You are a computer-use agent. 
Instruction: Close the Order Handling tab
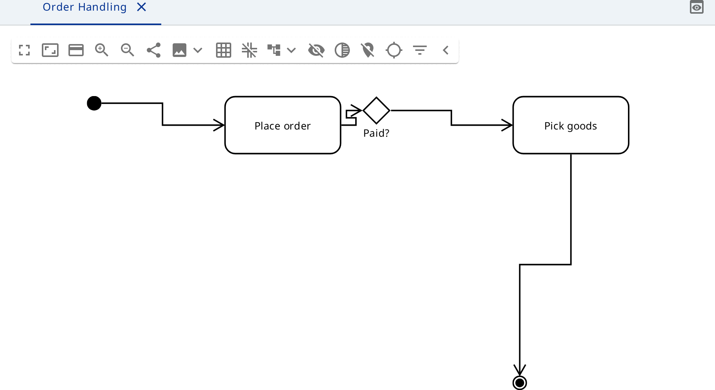click(x=141, y=7)
